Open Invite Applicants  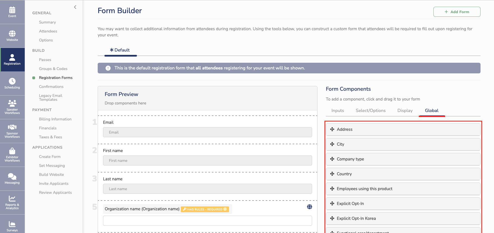pos(54,183)
